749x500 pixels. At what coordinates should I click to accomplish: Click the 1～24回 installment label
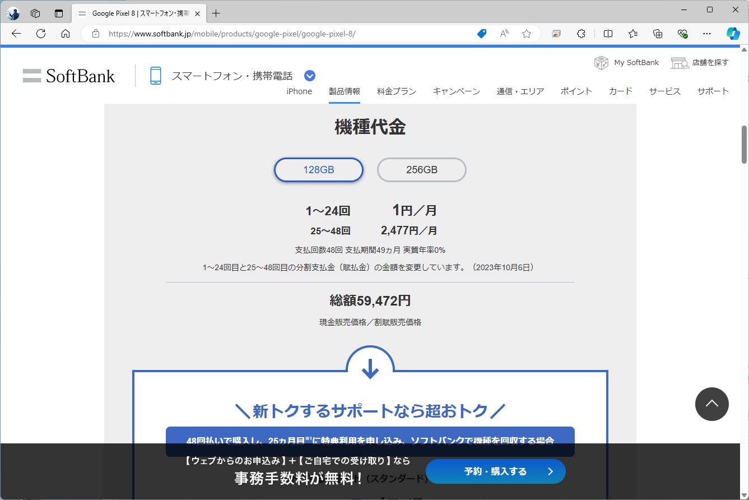point(328,211)
